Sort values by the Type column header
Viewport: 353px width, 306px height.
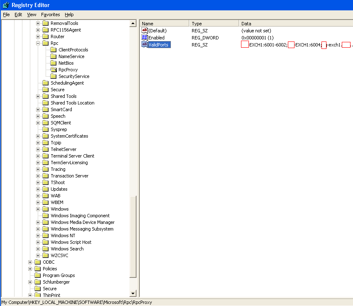pos(214,23)
